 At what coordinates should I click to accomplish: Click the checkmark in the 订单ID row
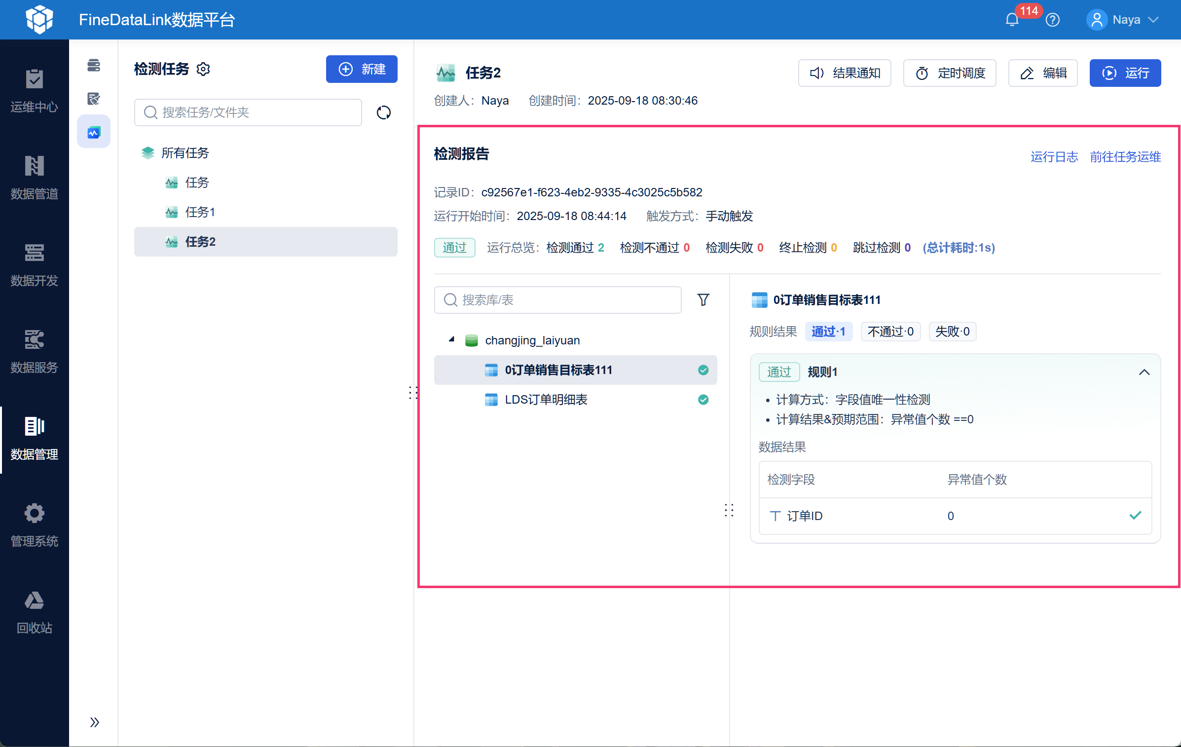(1136, 516)
